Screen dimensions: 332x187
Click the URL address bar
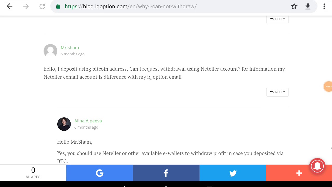(x=169, y=6)
